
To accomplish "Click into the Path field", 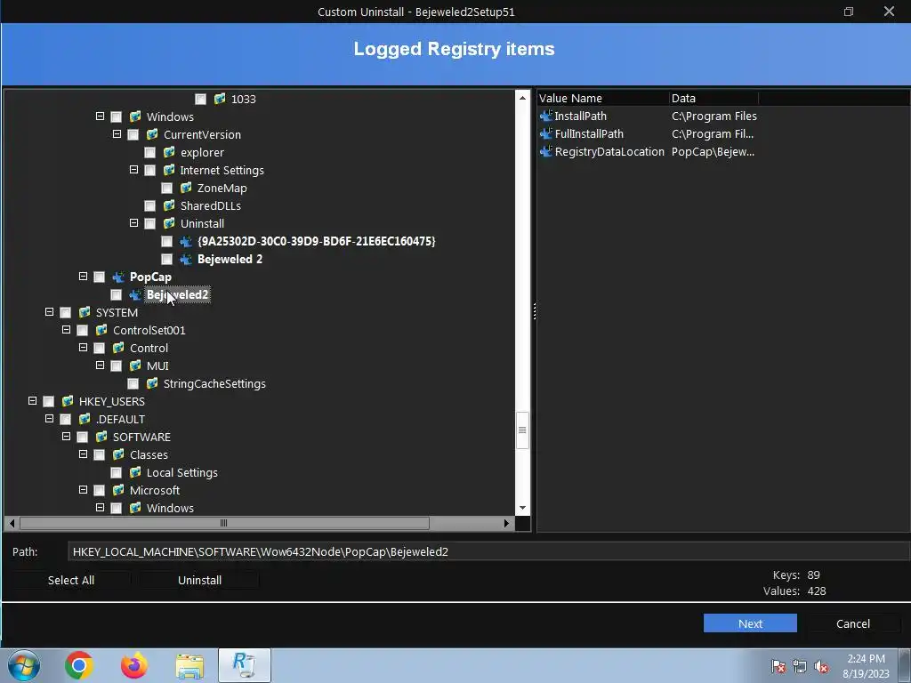I will (488, 551).
